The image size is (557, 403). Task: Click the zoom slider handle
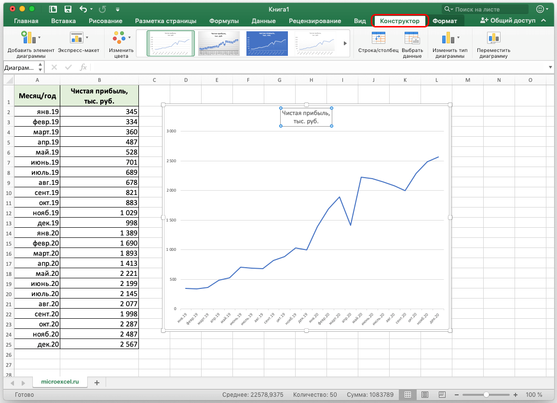(x=486, y=394)
